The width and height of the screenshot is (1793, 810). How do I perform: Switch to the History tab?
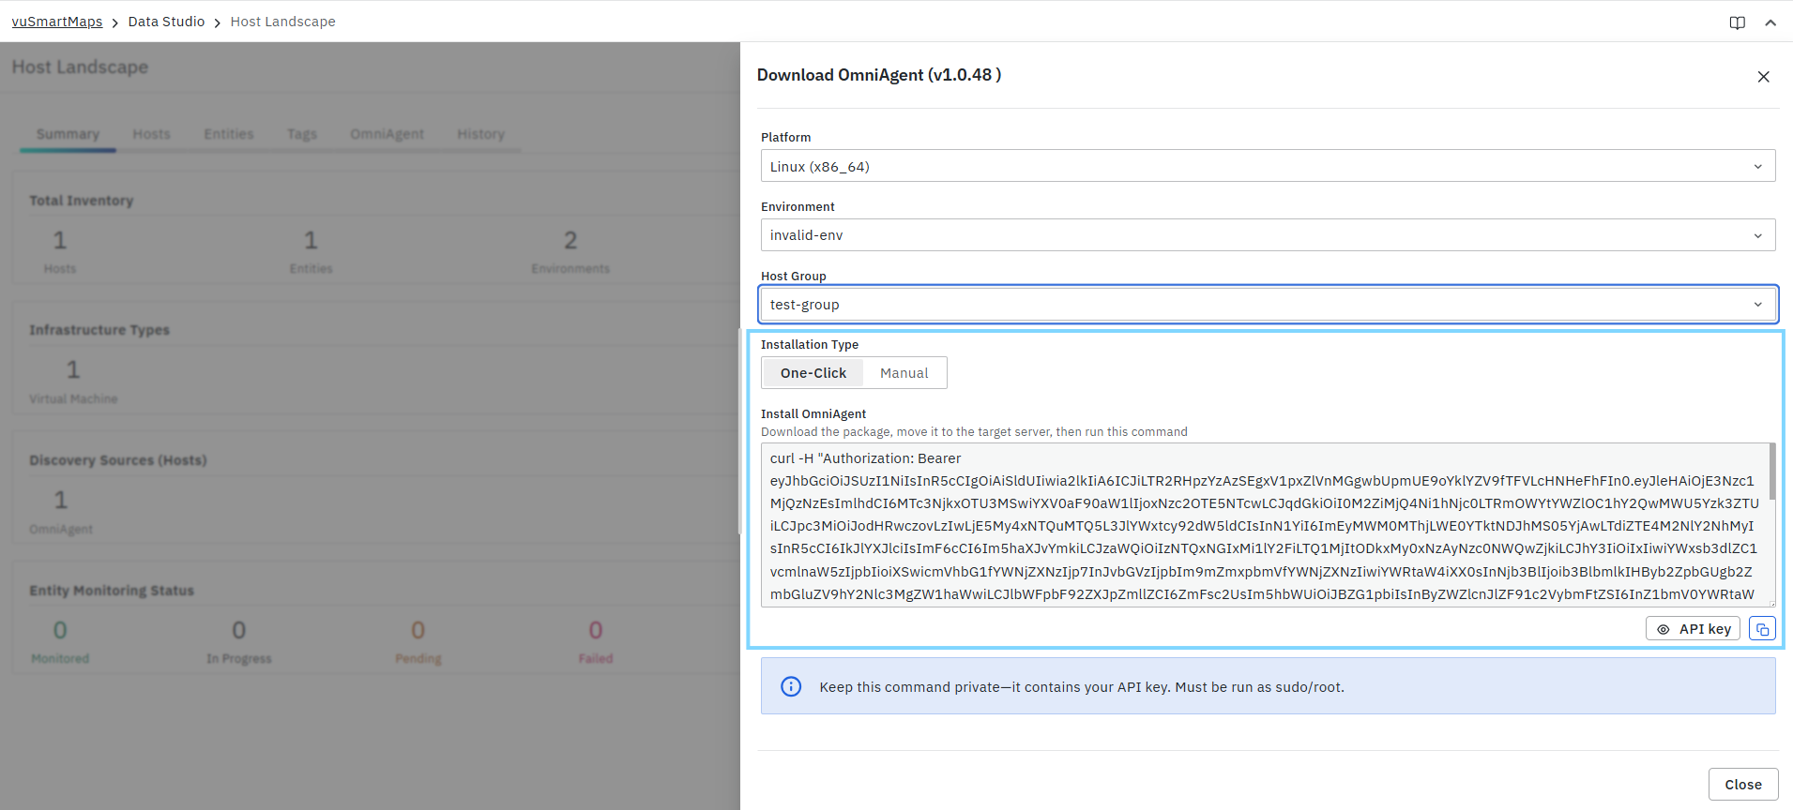[x=480, y=134]
